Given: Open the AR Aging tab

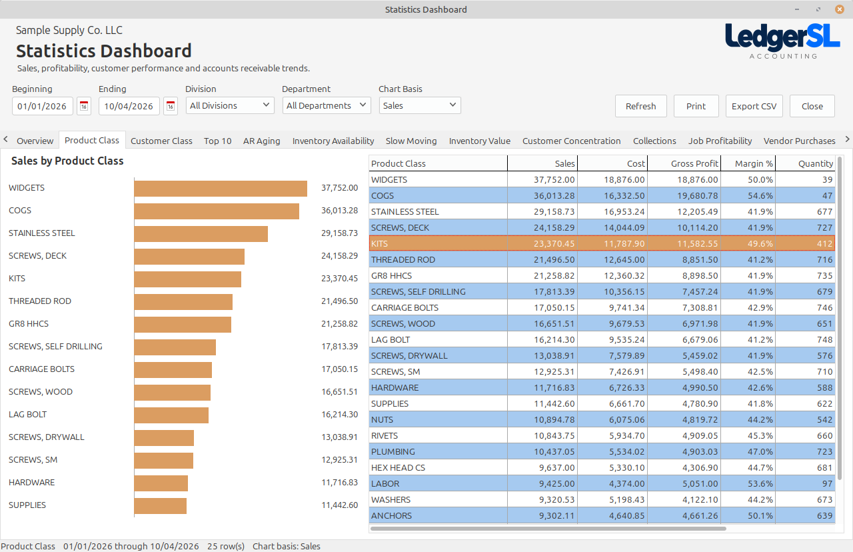Looking at the screenshot, I should [x=262, y=141].
